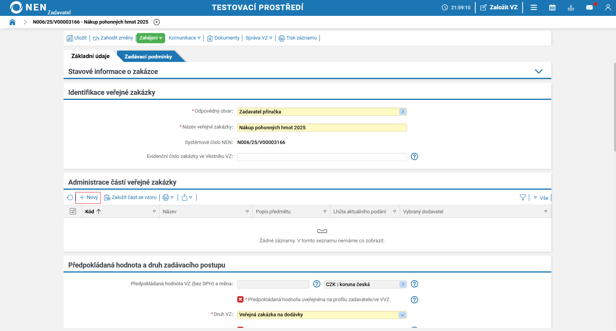
Task: Open the user profile icon
Action: [x=607, y=7]
